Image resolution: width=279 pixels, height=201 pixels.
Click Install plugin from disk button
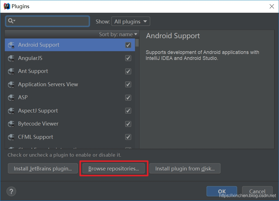(x=185, y=168)
